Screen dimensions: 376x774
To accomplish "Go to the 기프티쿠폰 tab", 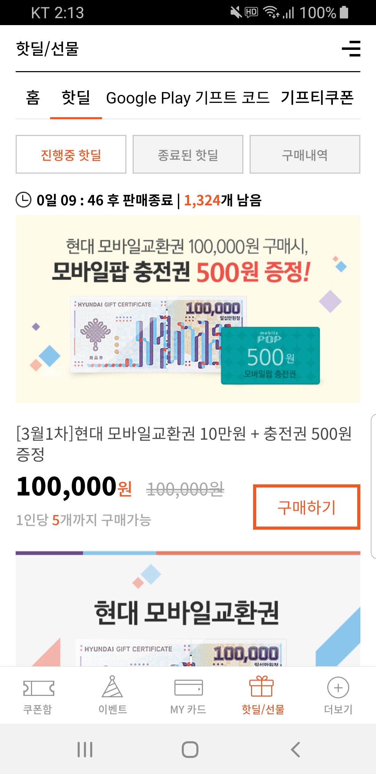I will (x=317, y=98).
